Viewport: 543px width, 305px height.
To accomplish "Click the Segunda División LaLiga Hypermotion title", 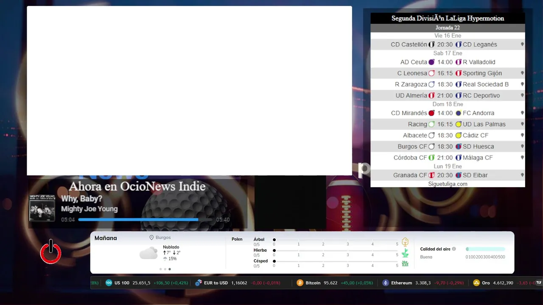I will 448,18.
